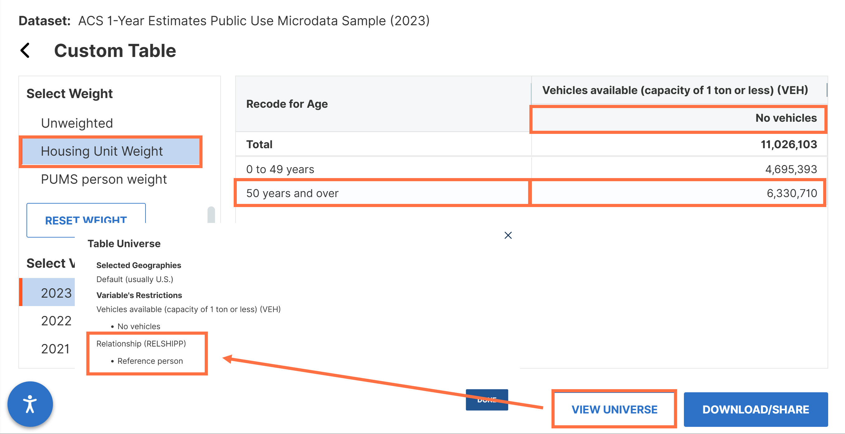Select the 2022 vintage item
The image size is (845, 434).
[x=56, y=321]
